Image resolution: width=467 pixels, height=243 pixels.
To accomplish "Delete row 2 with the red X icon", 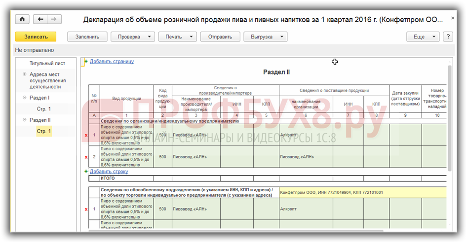I will [86, 157].
